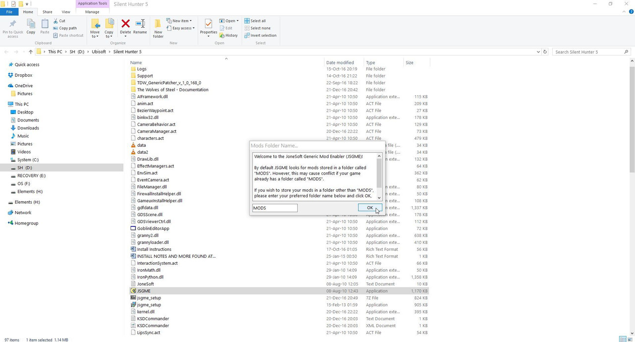Open the Manage tab under Application Tools
Image resolution: width=635 pixels, height=342 pixels.
pos(92,12)
